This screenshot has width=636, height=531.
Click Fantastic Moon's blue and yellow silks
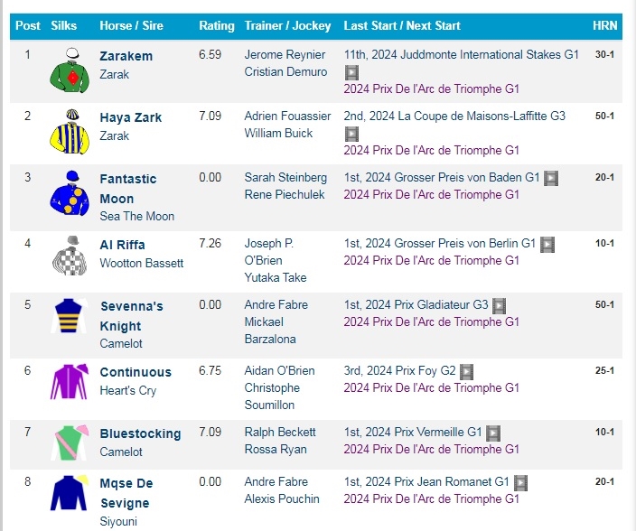[69, 193]
